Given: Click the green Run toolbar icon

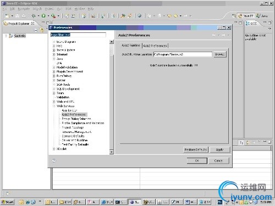Looking at the screenshot, I should [x=43, y=16].
